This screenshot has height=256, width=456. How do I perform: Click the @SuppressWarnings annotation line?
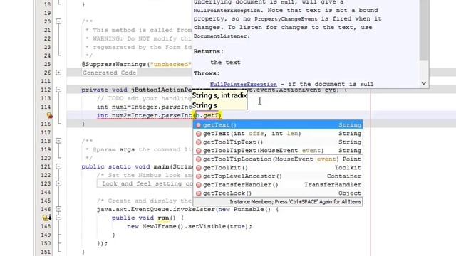[137, 64]
